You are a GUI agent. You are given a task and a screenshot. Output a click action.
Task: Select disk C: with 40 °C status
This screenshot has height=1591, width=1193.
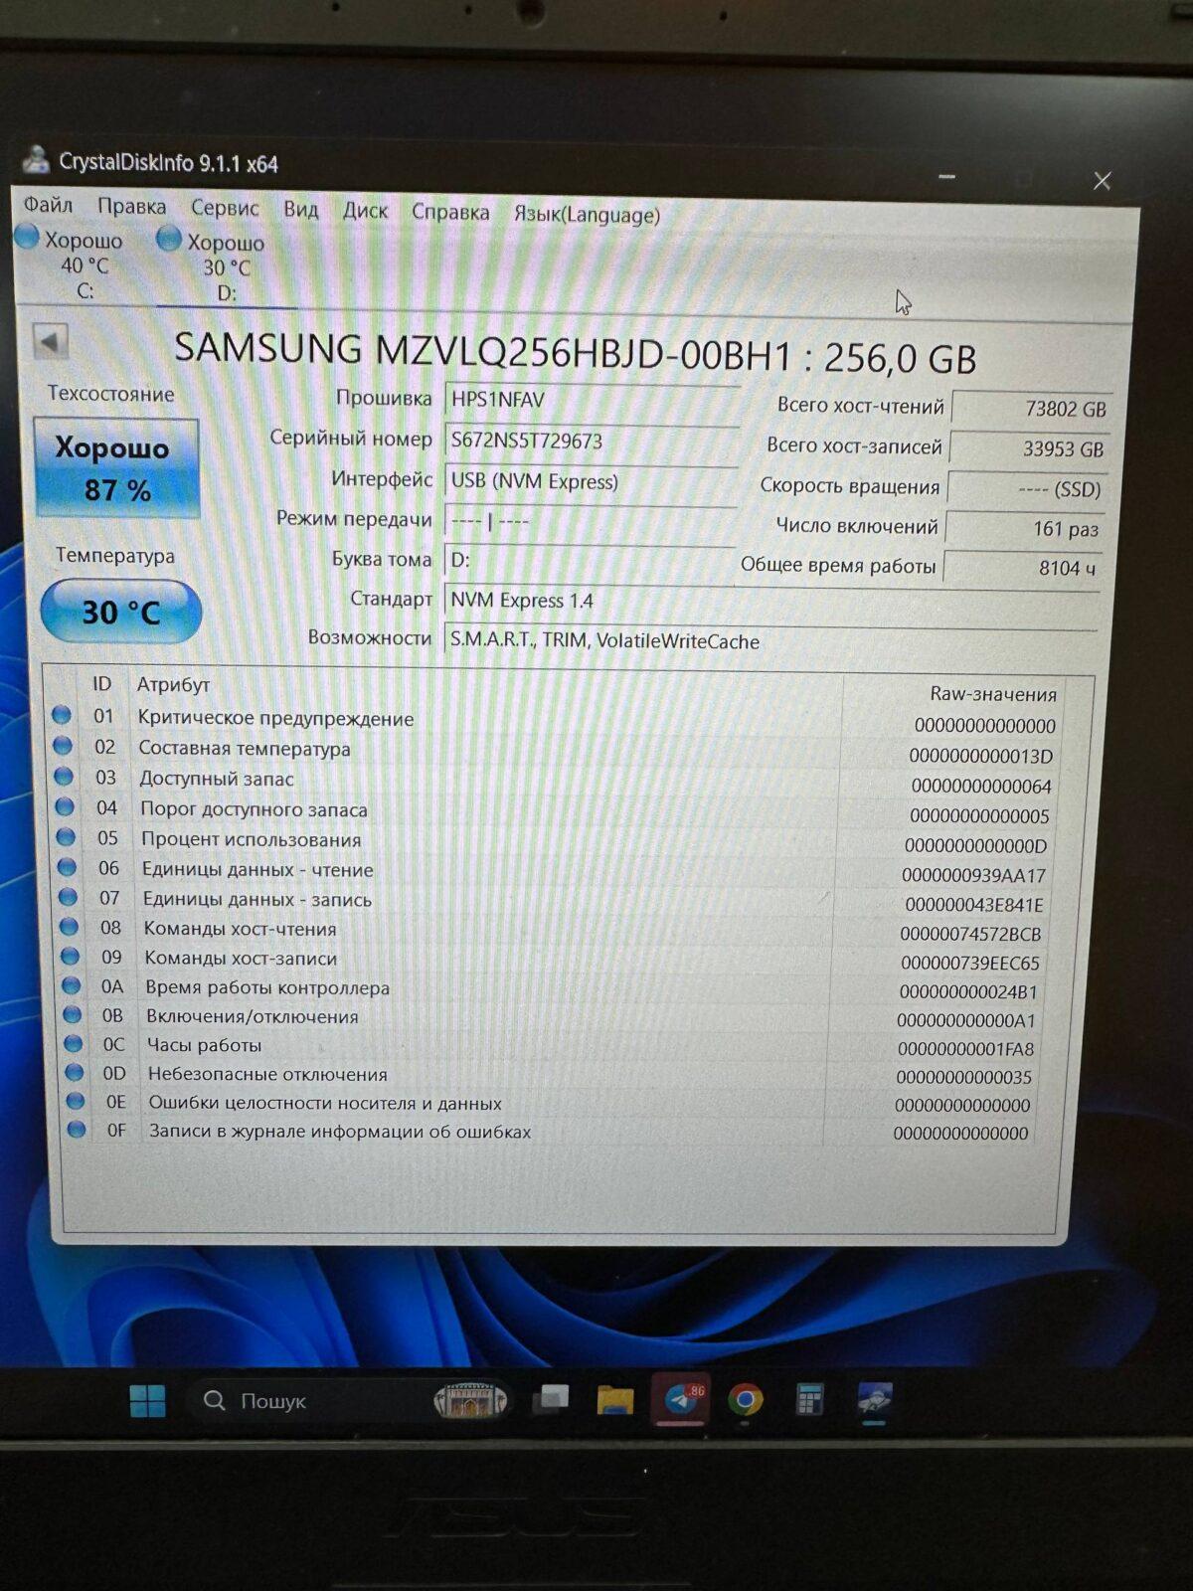(70, 264)
